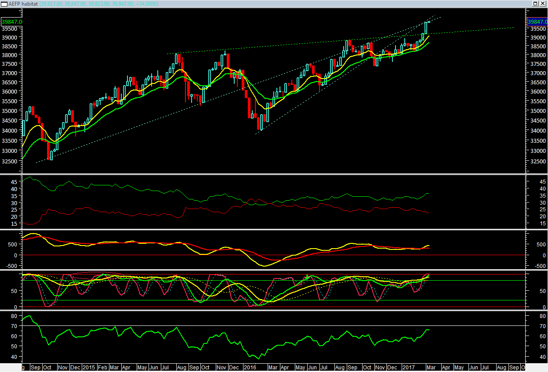Click the maximize button on the chart window

click(536, 3)
